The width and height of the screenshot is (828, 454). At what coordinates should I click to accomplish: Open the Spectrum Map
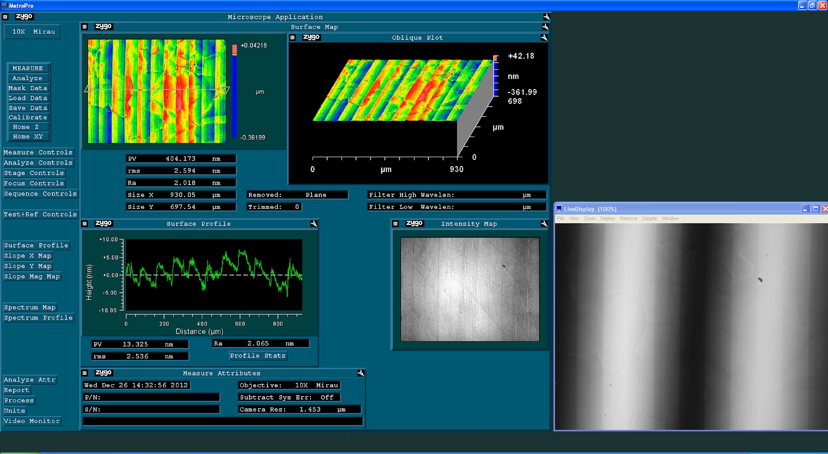point(30,308)
